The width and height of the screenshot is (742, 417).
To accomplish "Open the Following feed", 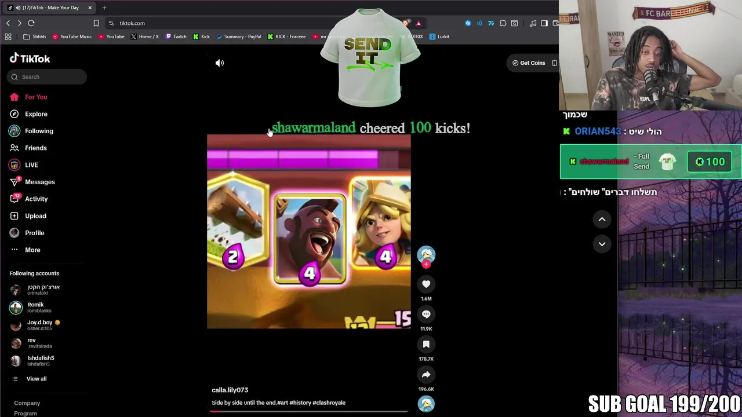I will (39, 131).
